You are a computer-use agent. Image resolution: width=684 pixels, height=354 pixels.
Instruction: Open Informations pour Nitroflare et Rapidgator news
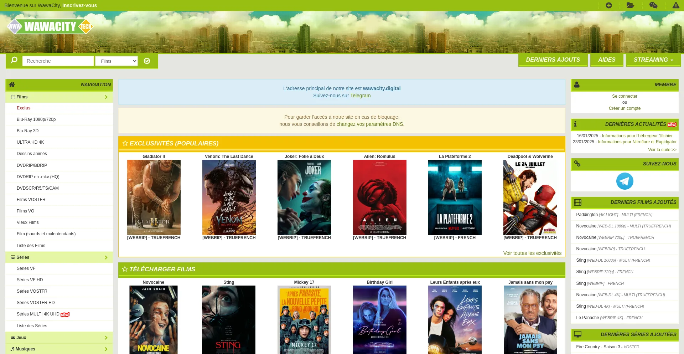point(637,142)
